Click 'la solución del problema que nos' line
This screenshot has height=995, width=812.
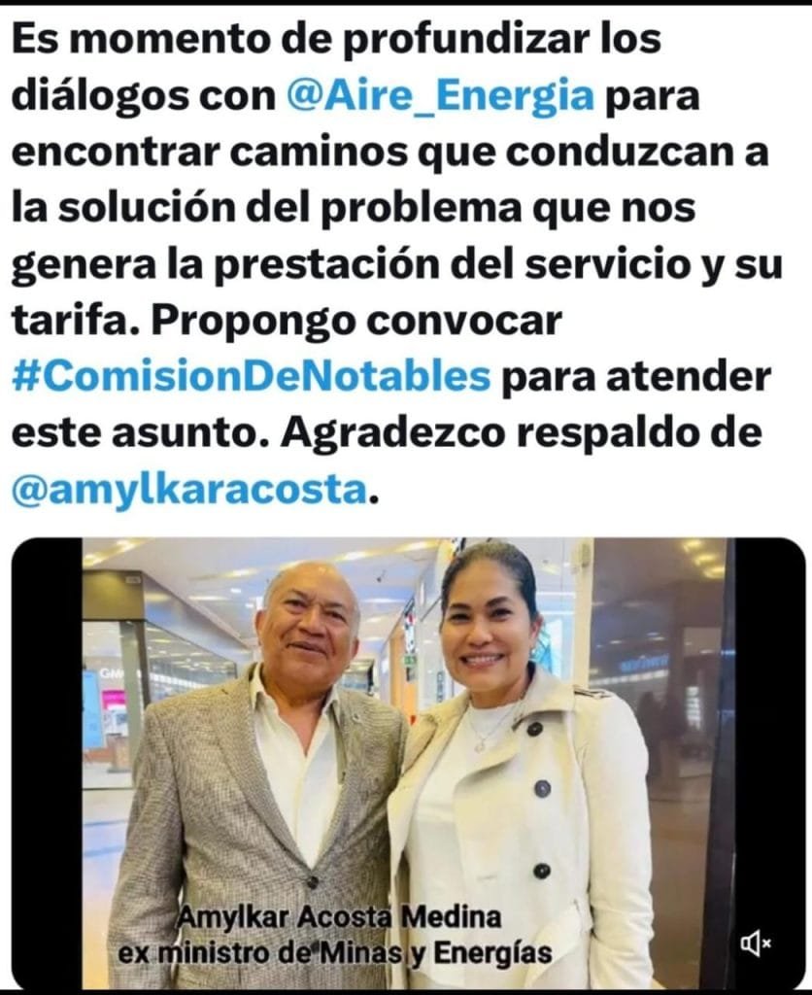354,208
